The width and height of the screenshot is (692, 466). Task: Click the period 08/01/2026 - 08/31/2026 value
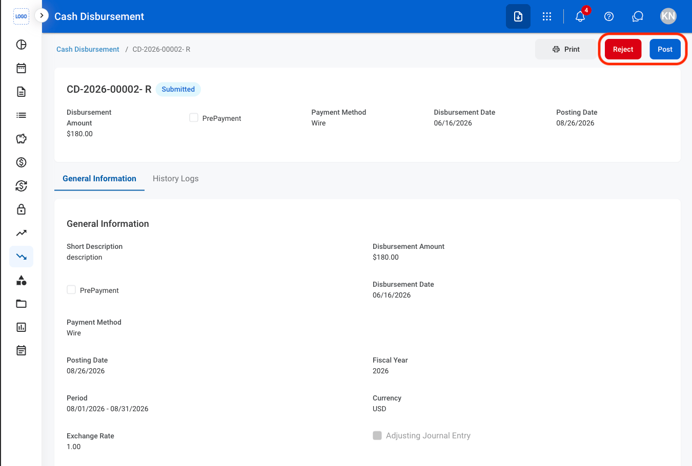[x=108, y=409]
